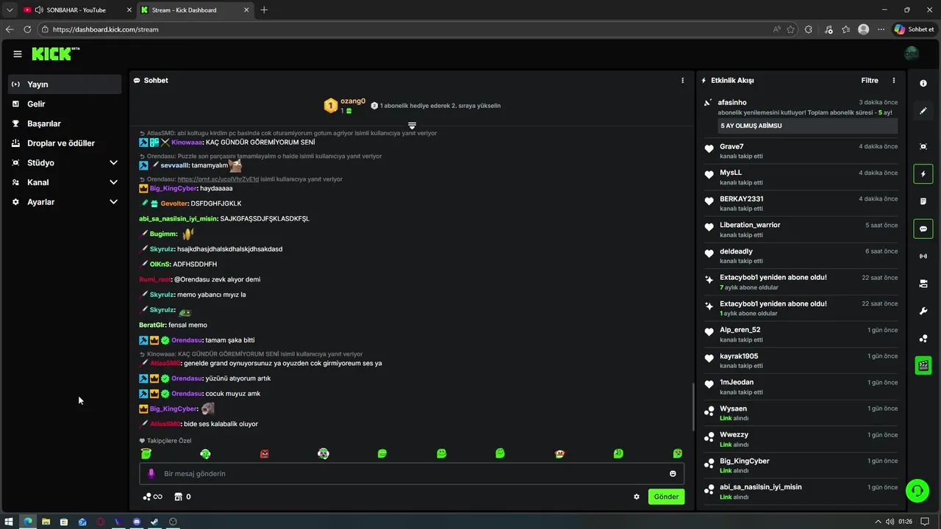The image size is (941, 529).
Task: Toggle the chat panel button in right rail
Action: pyautogui.click(x=923, y=228)
